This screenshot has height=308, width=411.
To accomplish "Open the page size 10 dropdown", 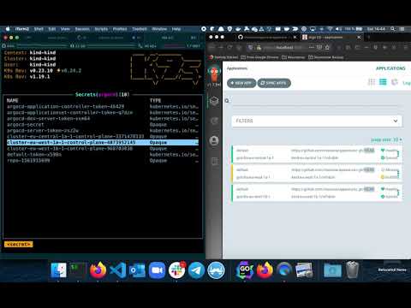I will [386, 139].
